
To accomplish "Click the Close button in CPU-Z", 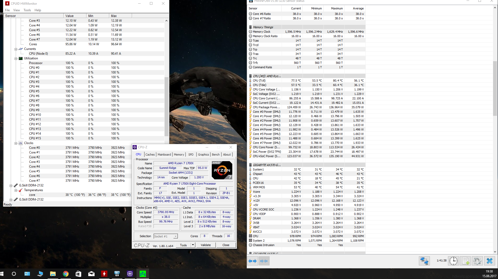I will 226,245.
